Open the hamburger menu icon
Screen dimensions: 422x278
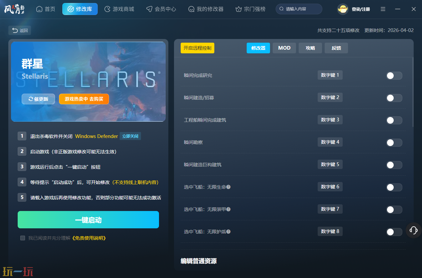point(383,9)
